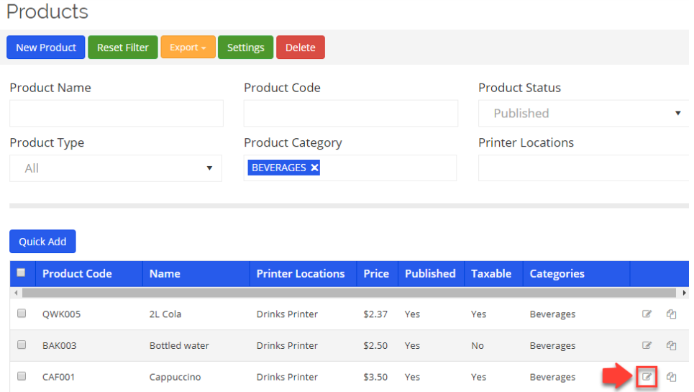Click the copy icon for 2L Cola
The image size is (694, 392).
(x=671, y=314)
